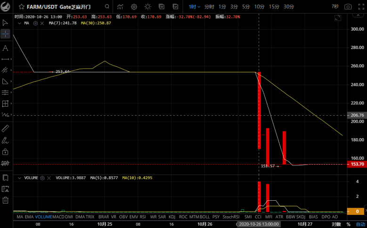Lock all drawings with the padlock icon
367x228 pixels.
(x=5, y=152)
